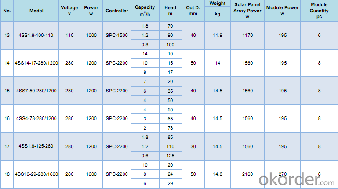Click the Model column header
Image resolution: width=338 pixels, height=189 pixels.
pos(36,11)
